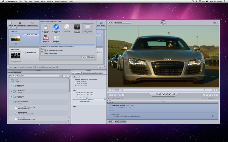The width and height of the screenshot is (228, 142).
Task: Open Share Monitor from the toolbar
Action: click(101, 24)
